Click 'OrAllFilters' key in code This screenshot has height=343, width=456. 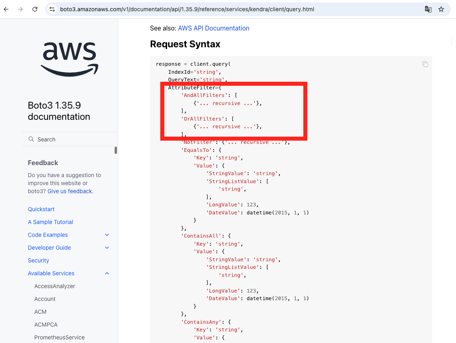point(203,119)
